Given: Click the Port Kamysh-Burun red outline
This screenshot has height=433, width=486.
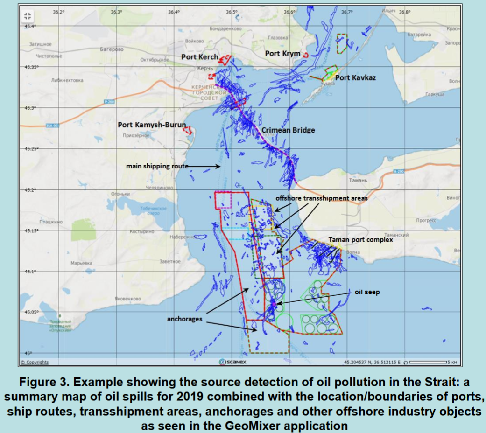Looking at the screenshot, I should click(188, 130).
